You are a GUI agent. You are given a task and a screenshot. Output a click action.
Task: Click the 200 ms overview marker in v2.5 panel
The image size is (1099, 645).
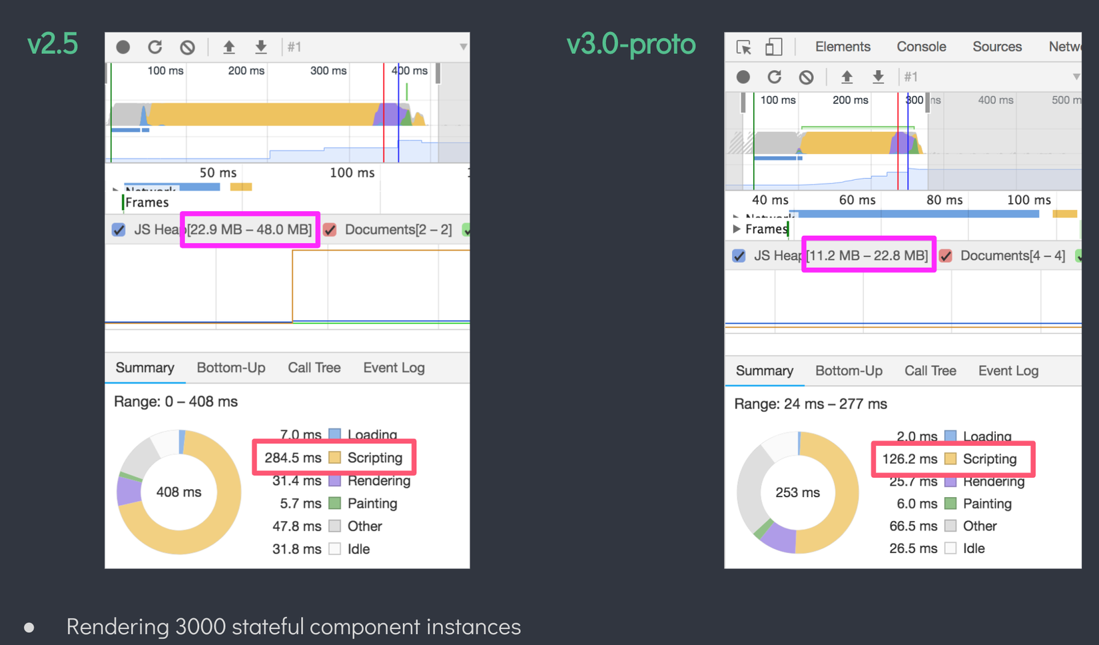[246, 71]
